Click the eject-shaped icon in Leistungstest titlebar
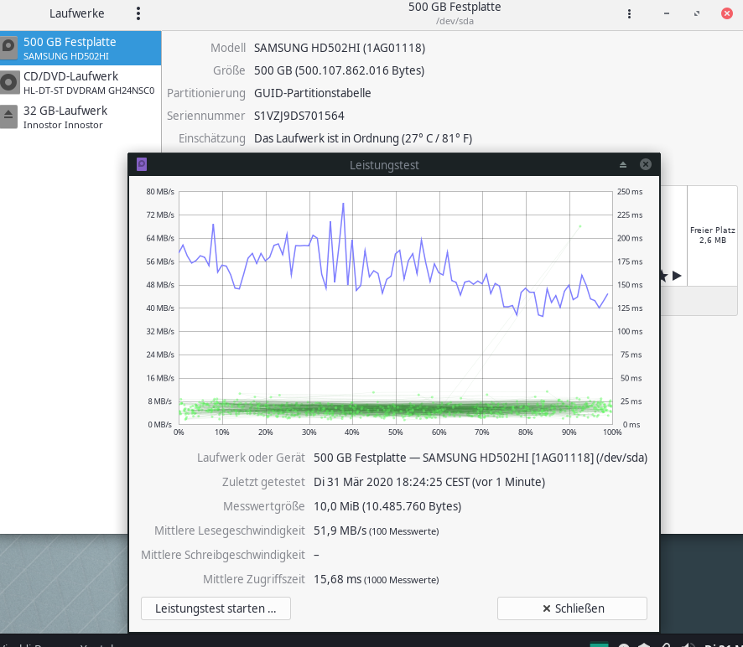This screenshot has height=647, width=743. [x=622, y=165]
